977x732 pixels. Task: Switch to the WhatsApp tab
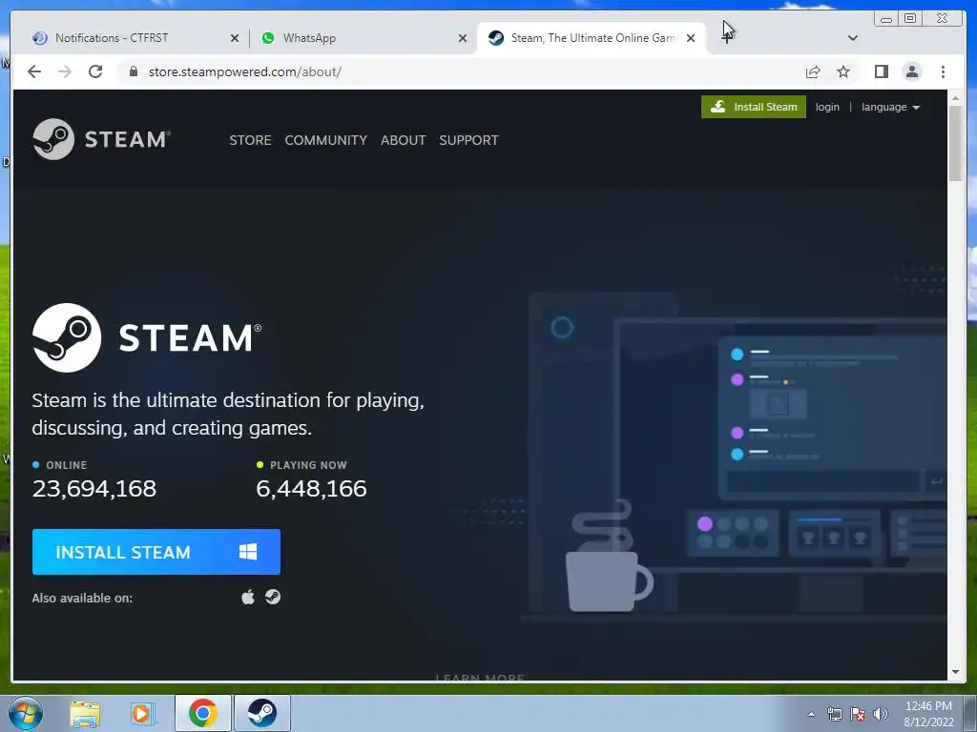(x=364, y=38)
